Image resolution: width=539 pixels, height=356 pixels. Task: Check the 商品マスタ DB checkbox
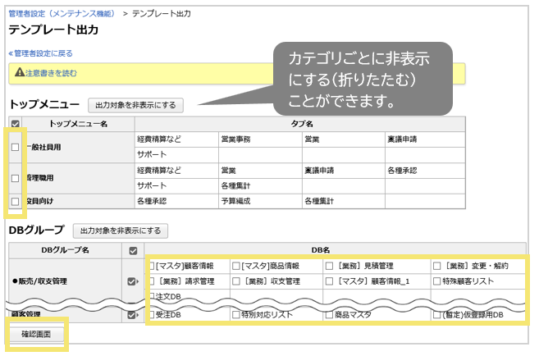click(x=330, y=314)
